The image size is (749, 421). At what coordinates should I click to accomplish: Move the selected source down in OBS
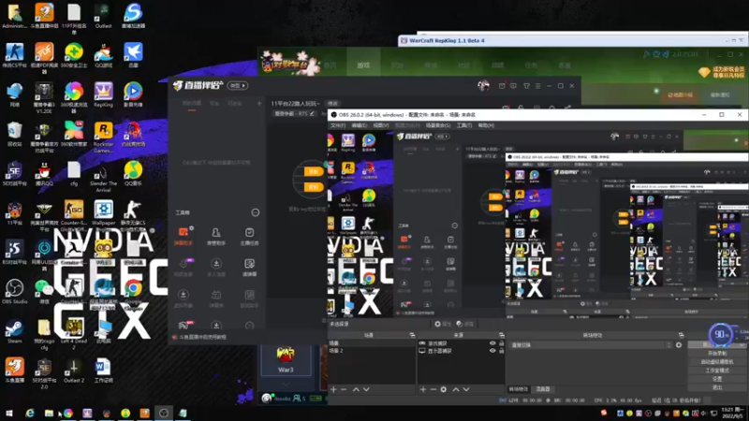point(466,389)
